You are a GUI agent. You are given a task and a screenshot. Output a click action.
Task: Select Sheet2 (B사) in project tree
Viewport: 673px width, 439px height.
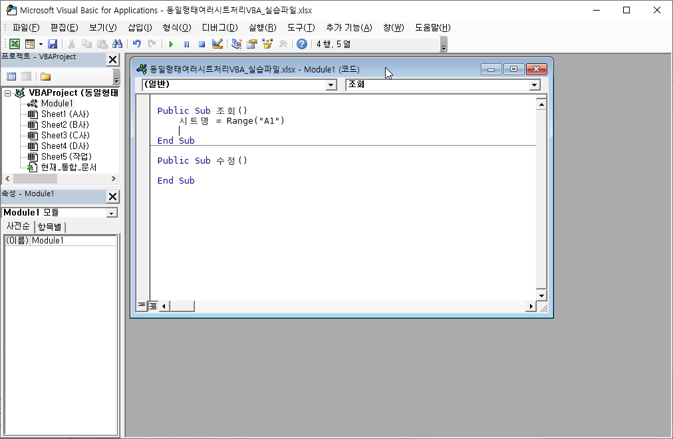tap(65, 124)
